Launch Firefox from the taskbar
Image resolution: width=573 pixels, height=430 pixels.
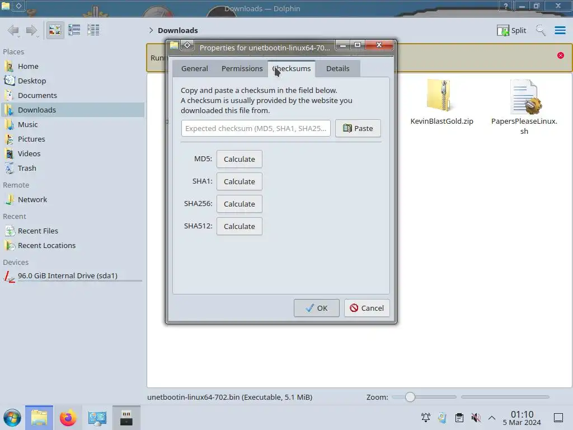[68, 418]
